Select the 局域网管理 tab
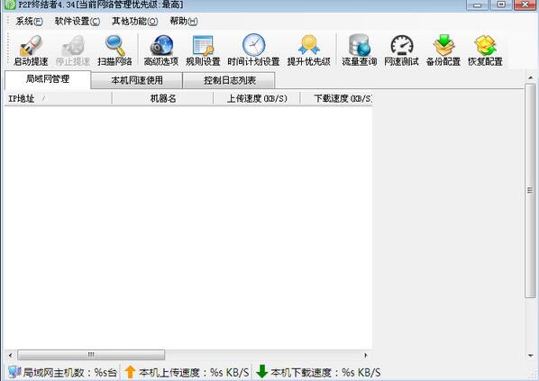 click(x=48, y=79)
